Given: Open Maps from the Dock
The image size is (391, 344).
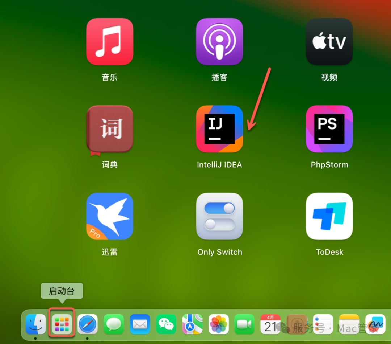Looking at the screenshot, I should tap(192, 323).
